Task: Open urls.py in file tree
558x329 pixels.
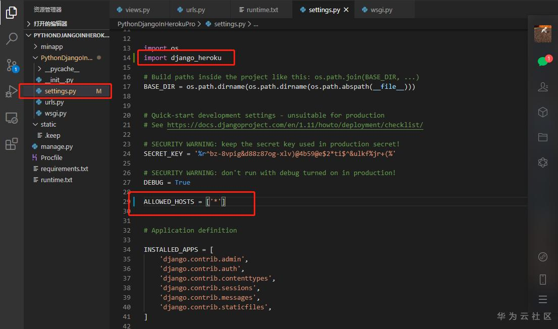Action: 67,102
